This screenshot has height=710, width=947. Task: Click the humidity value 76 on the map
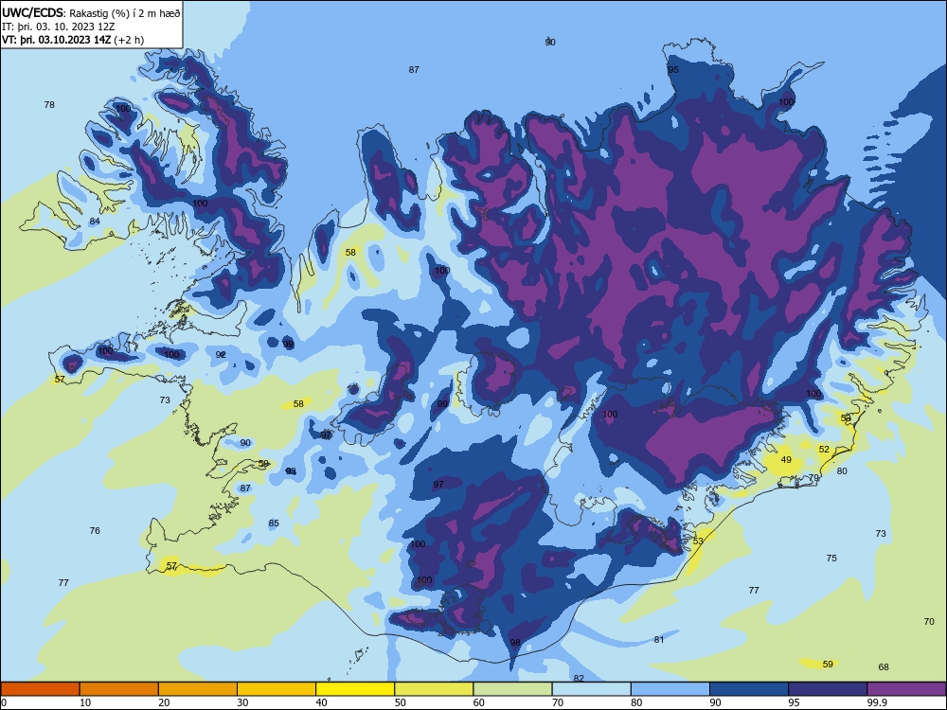[95, 531]
